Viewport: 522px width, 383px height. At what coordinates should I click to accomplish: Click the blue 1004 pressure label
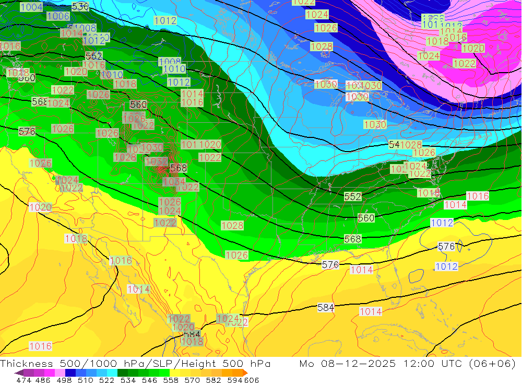(x=32, y=7)
